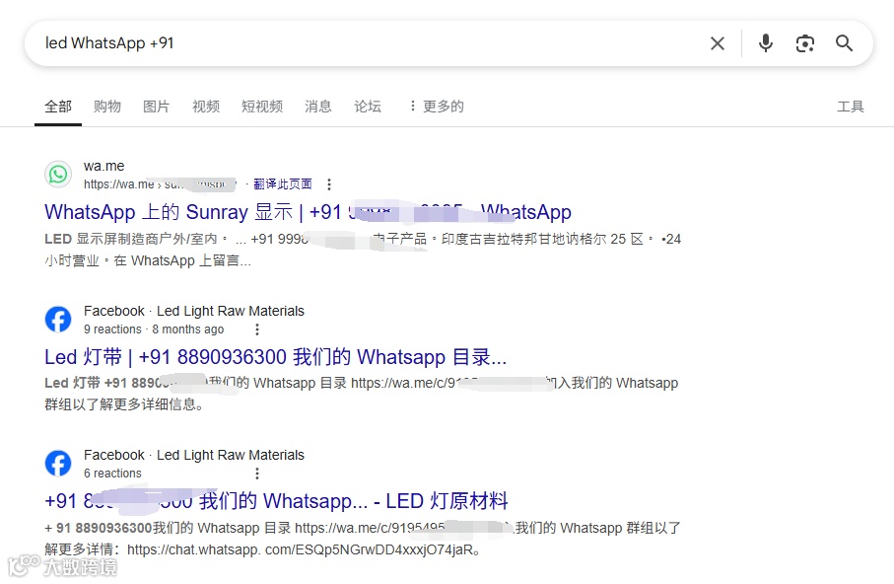
Task: Submit search with the magnifying glass icon
Action: coord(844,43)
